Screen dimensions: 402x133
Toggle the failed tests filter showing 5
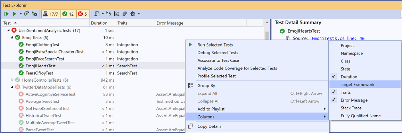[x=83, y=14]
